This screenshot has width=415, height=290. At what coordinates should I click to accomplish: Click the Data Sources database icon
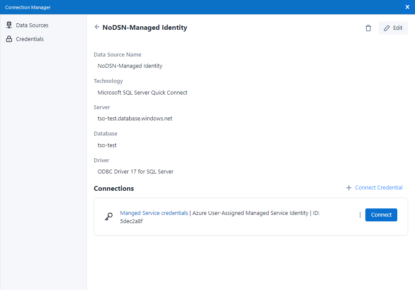9,25
